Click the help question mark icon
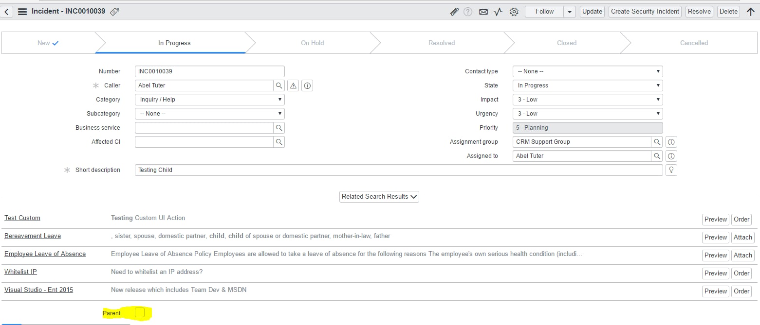This screenshot has width=760, height=325. tap(468, 12)
